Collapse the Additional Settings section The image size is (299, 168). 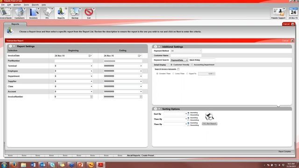coord(159,47)
